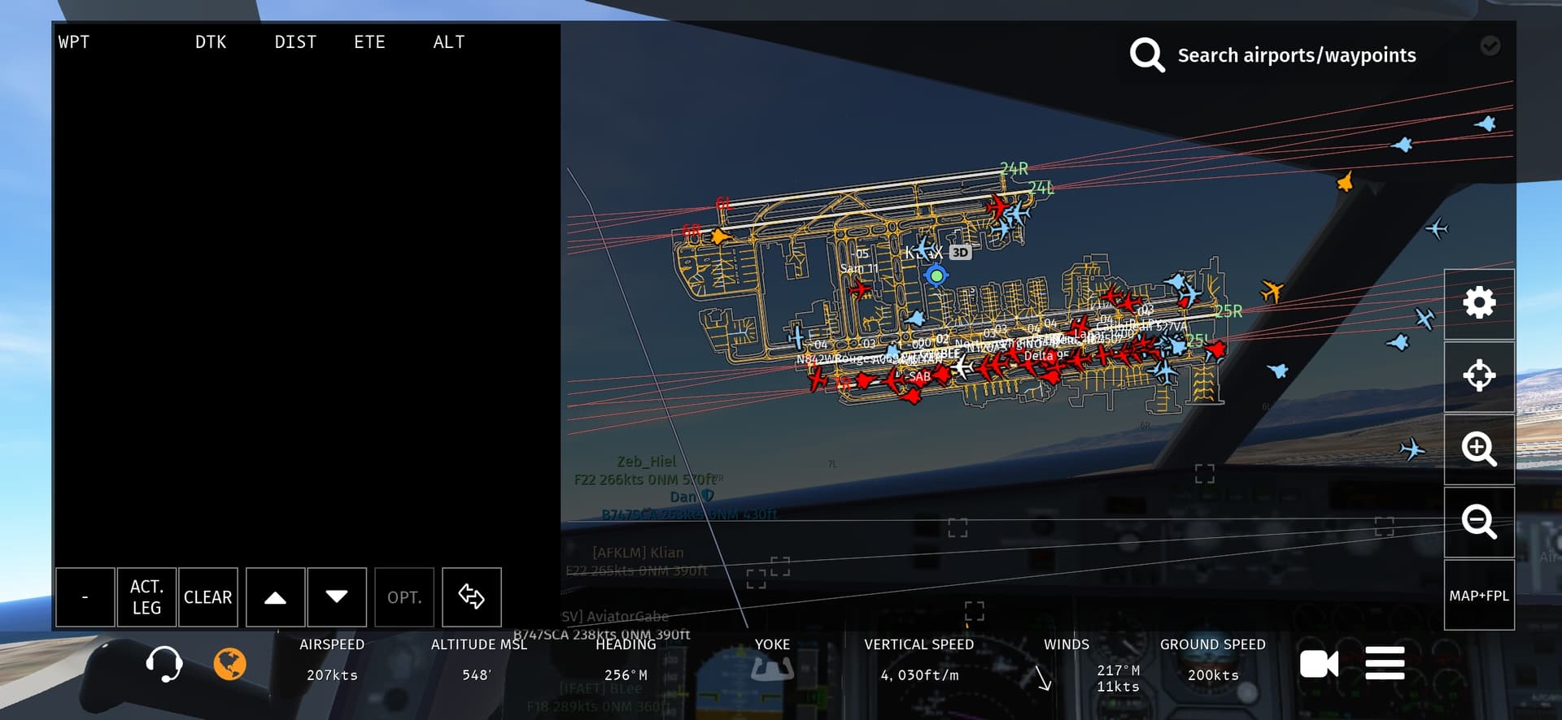Open the KLAX 3D view badge

click(x=961, y=253)
